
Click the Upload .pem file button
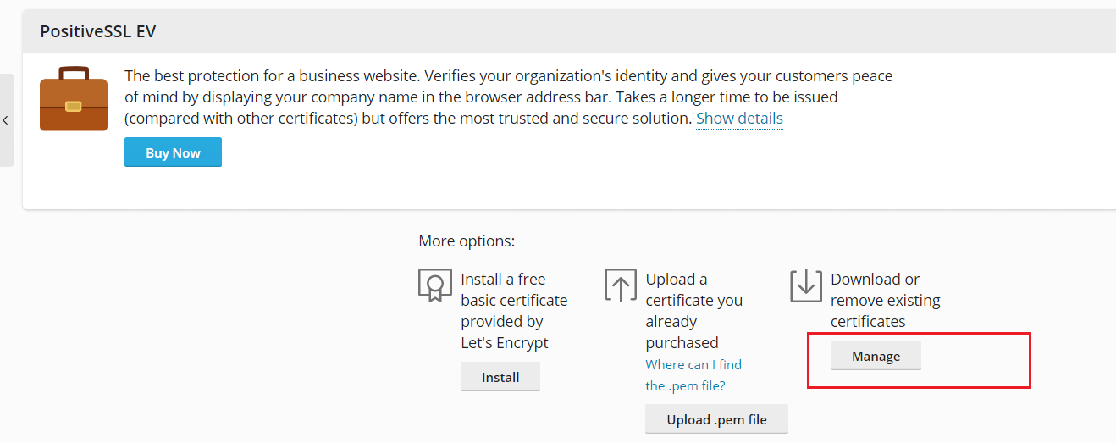pyautogui.click(x=716, y=419)
